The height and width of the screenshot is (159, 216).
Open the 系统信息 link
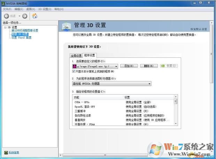click(x=14, y=152)
